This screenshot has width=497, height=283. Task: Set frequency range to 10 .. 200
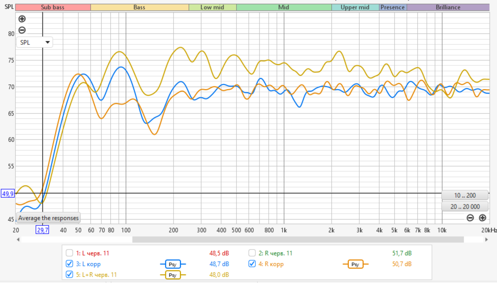click(x=465, y=195)
